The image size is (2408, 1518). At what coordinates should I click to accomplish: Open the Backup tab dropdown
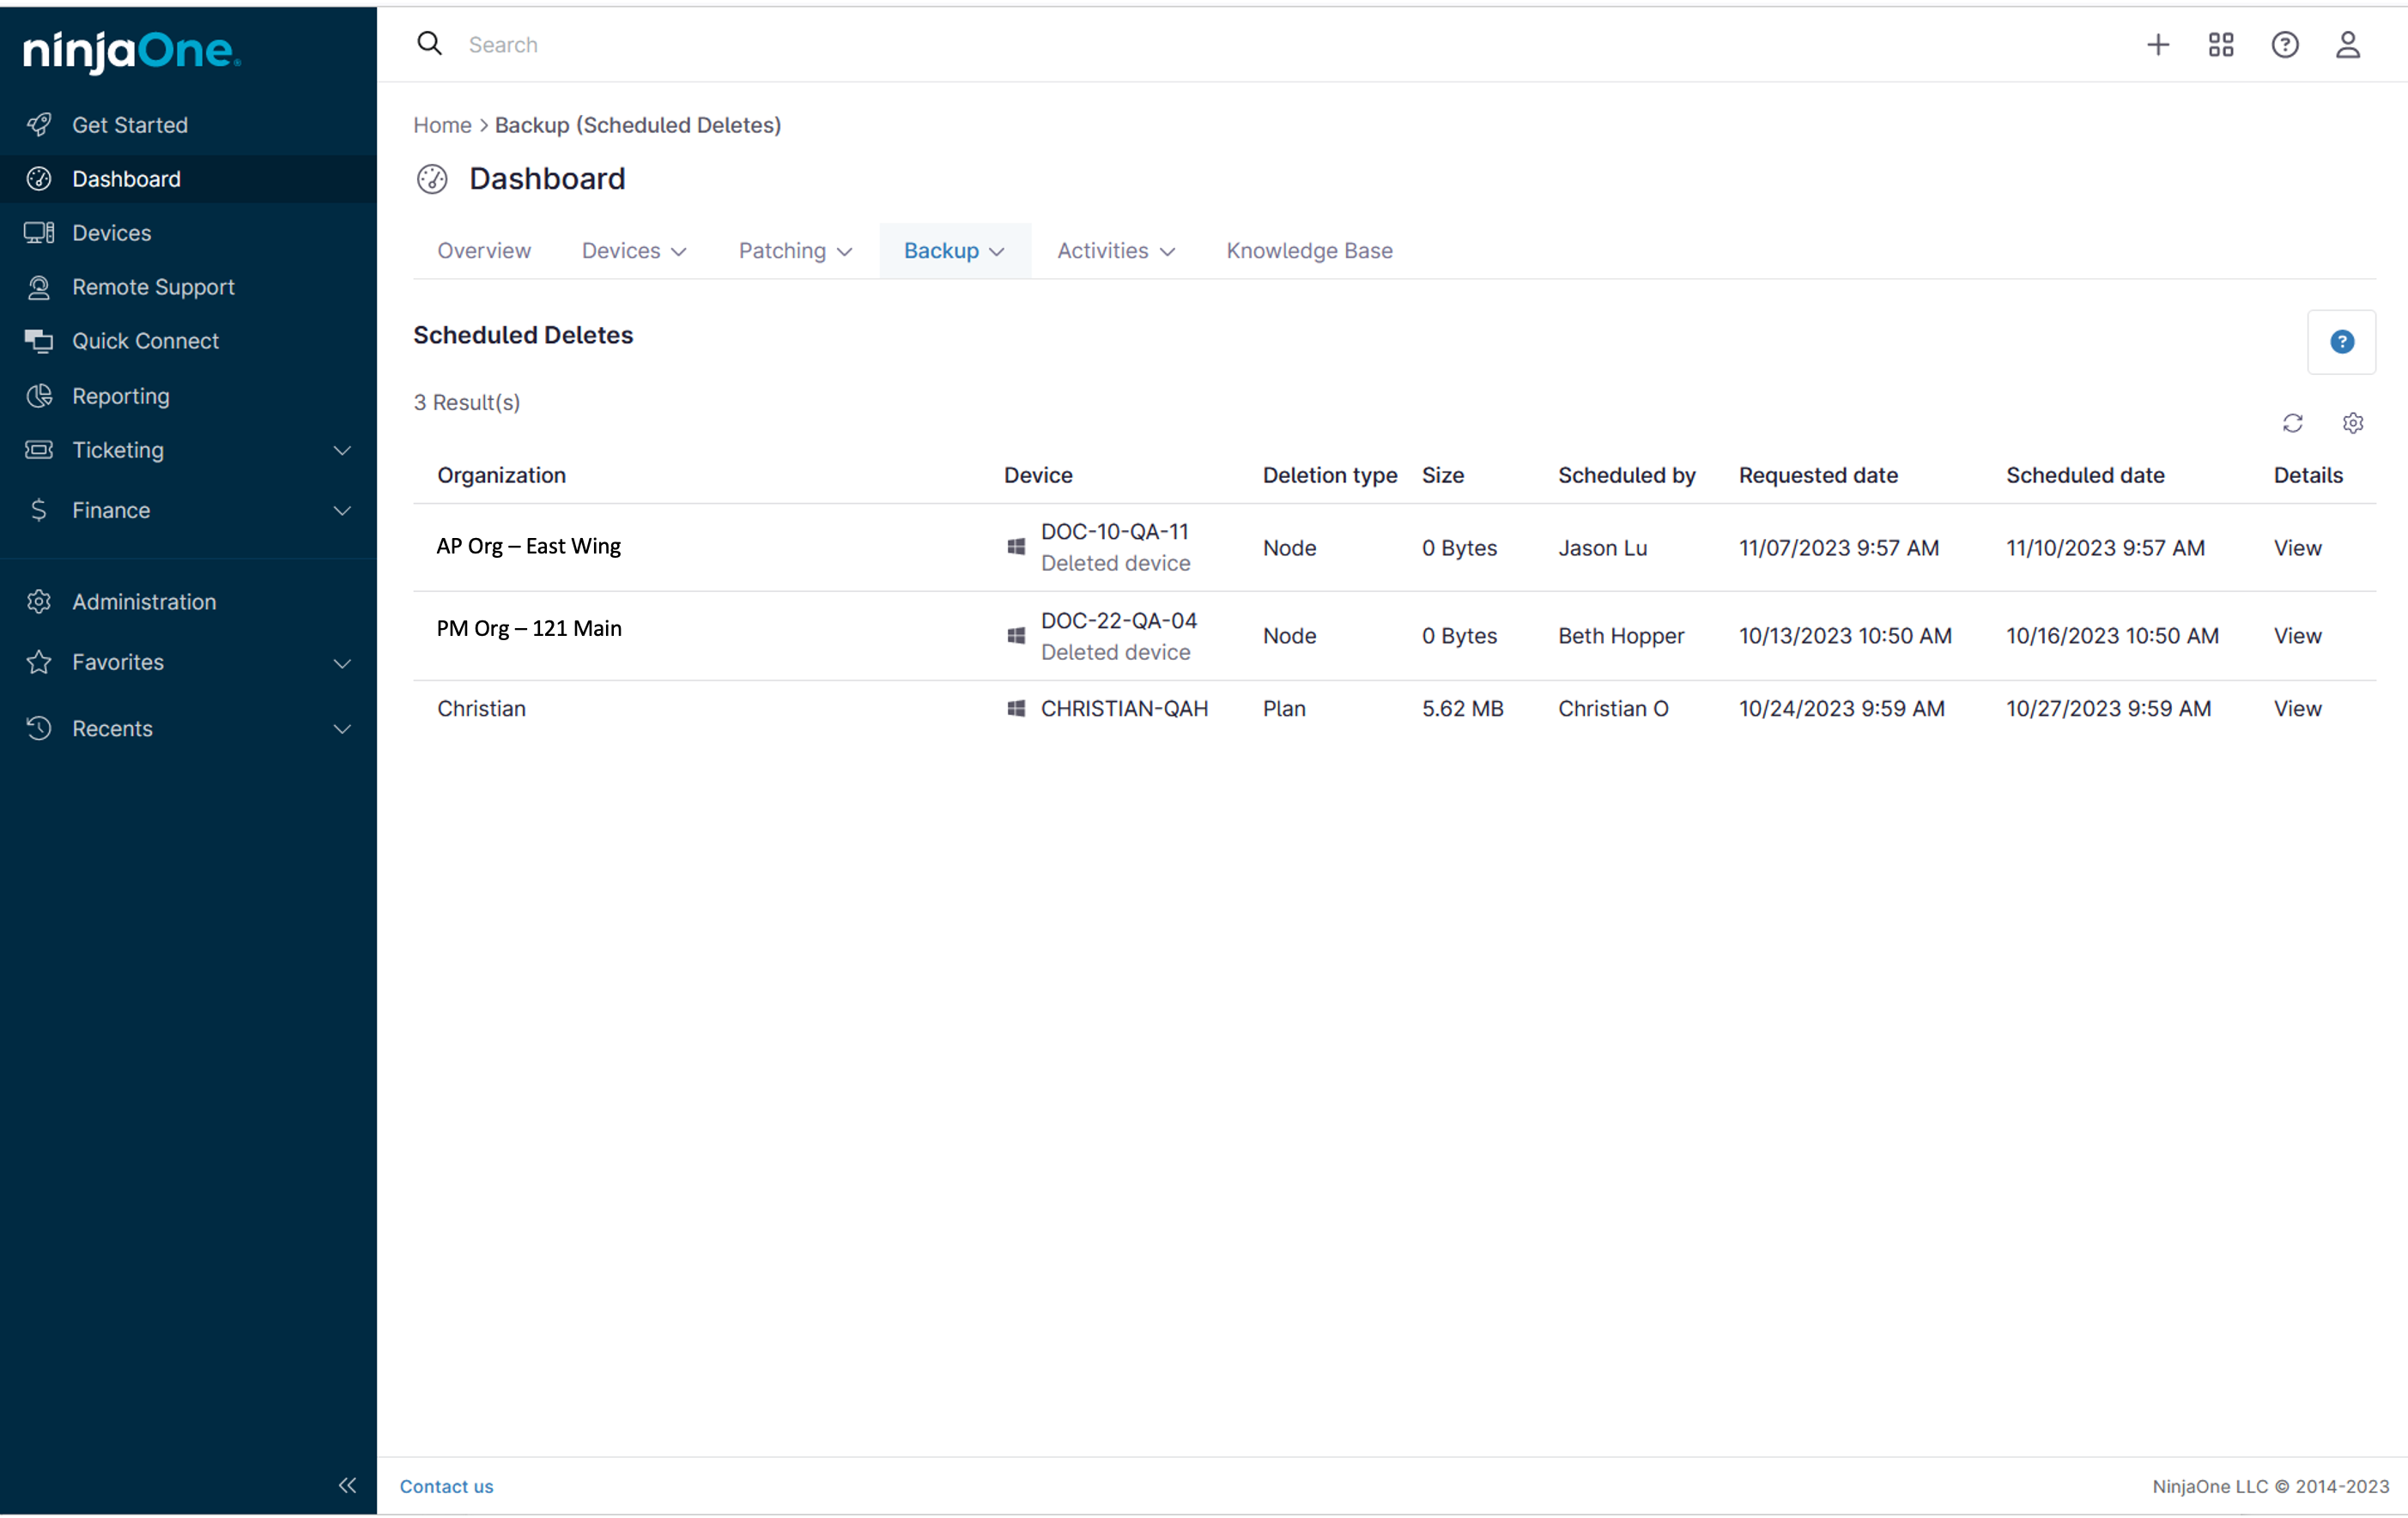click(954, 251)
